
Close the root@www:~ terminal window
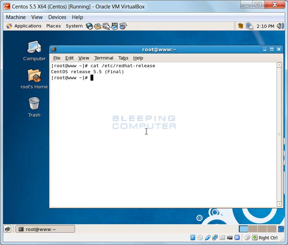(279, 49)
